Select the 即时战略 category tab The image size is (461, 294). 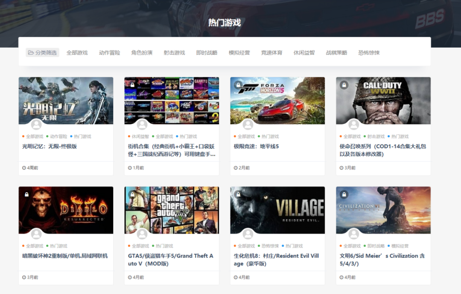pos(207,52)
